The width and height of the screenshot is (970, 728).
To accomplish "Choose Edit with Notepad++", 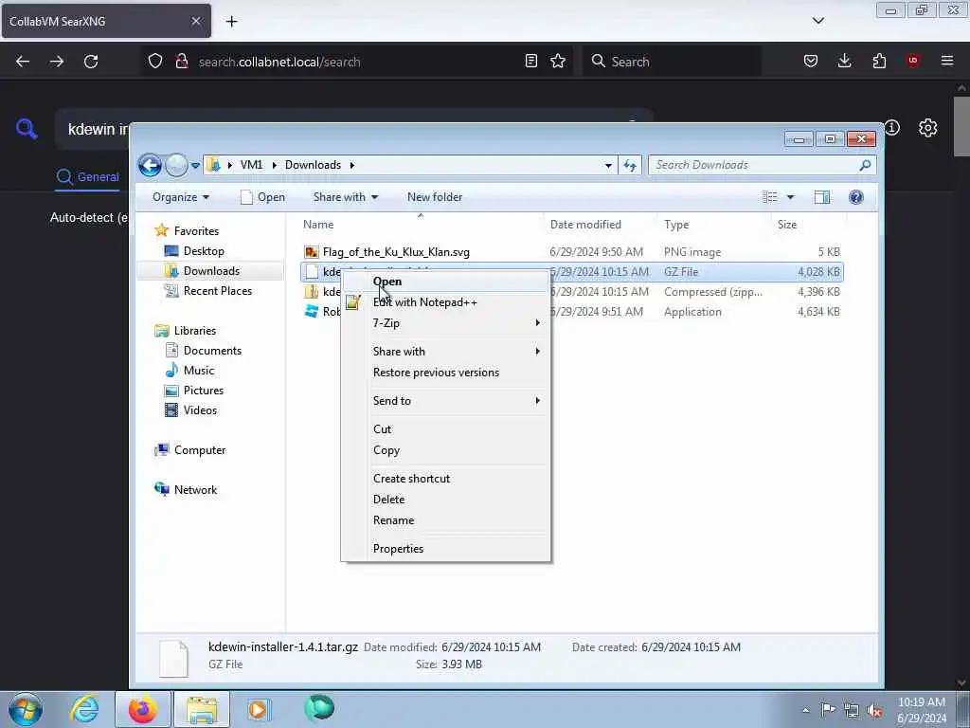I will (x=445, y=302).
